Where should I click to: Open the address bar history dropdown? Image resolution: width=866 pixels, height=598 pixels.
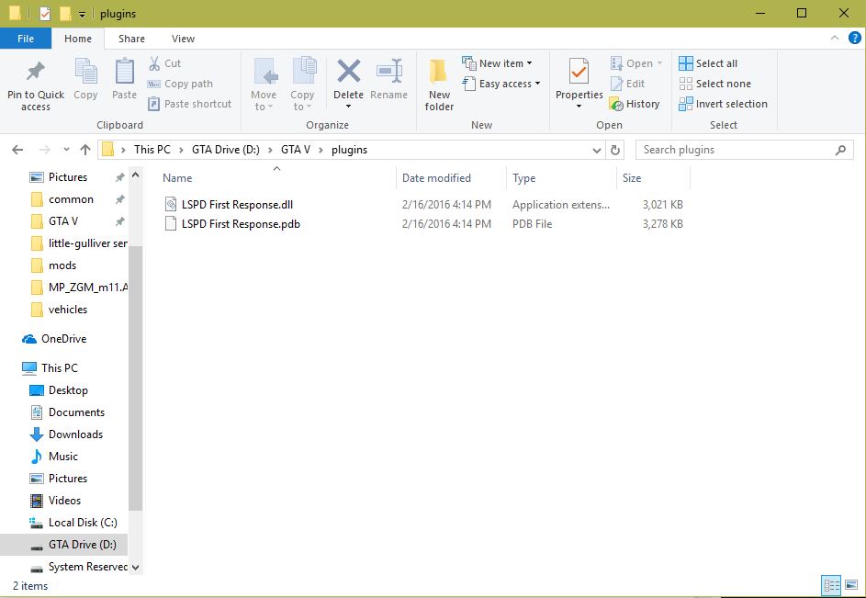click(597, 151)
